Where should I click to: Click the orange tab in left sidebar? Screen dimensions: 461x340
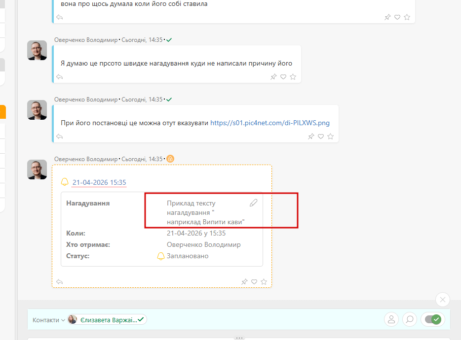point(3,112)
